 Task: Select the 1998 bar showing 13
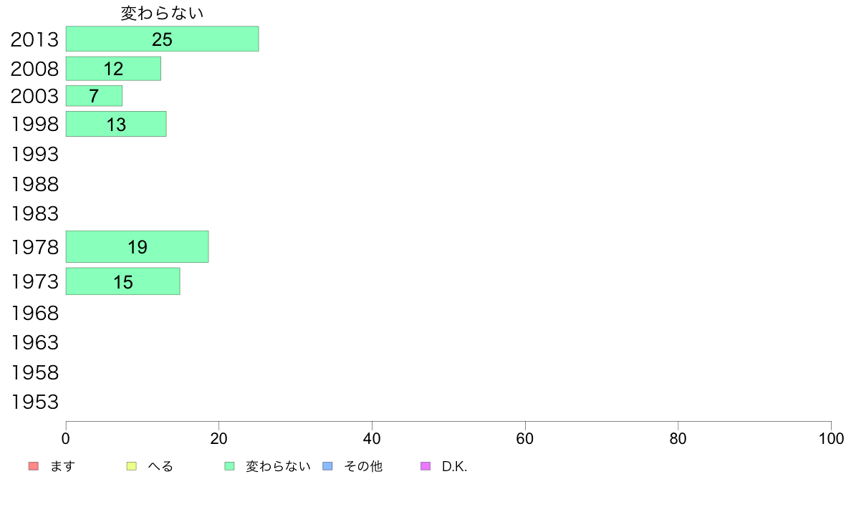(116, 125)
